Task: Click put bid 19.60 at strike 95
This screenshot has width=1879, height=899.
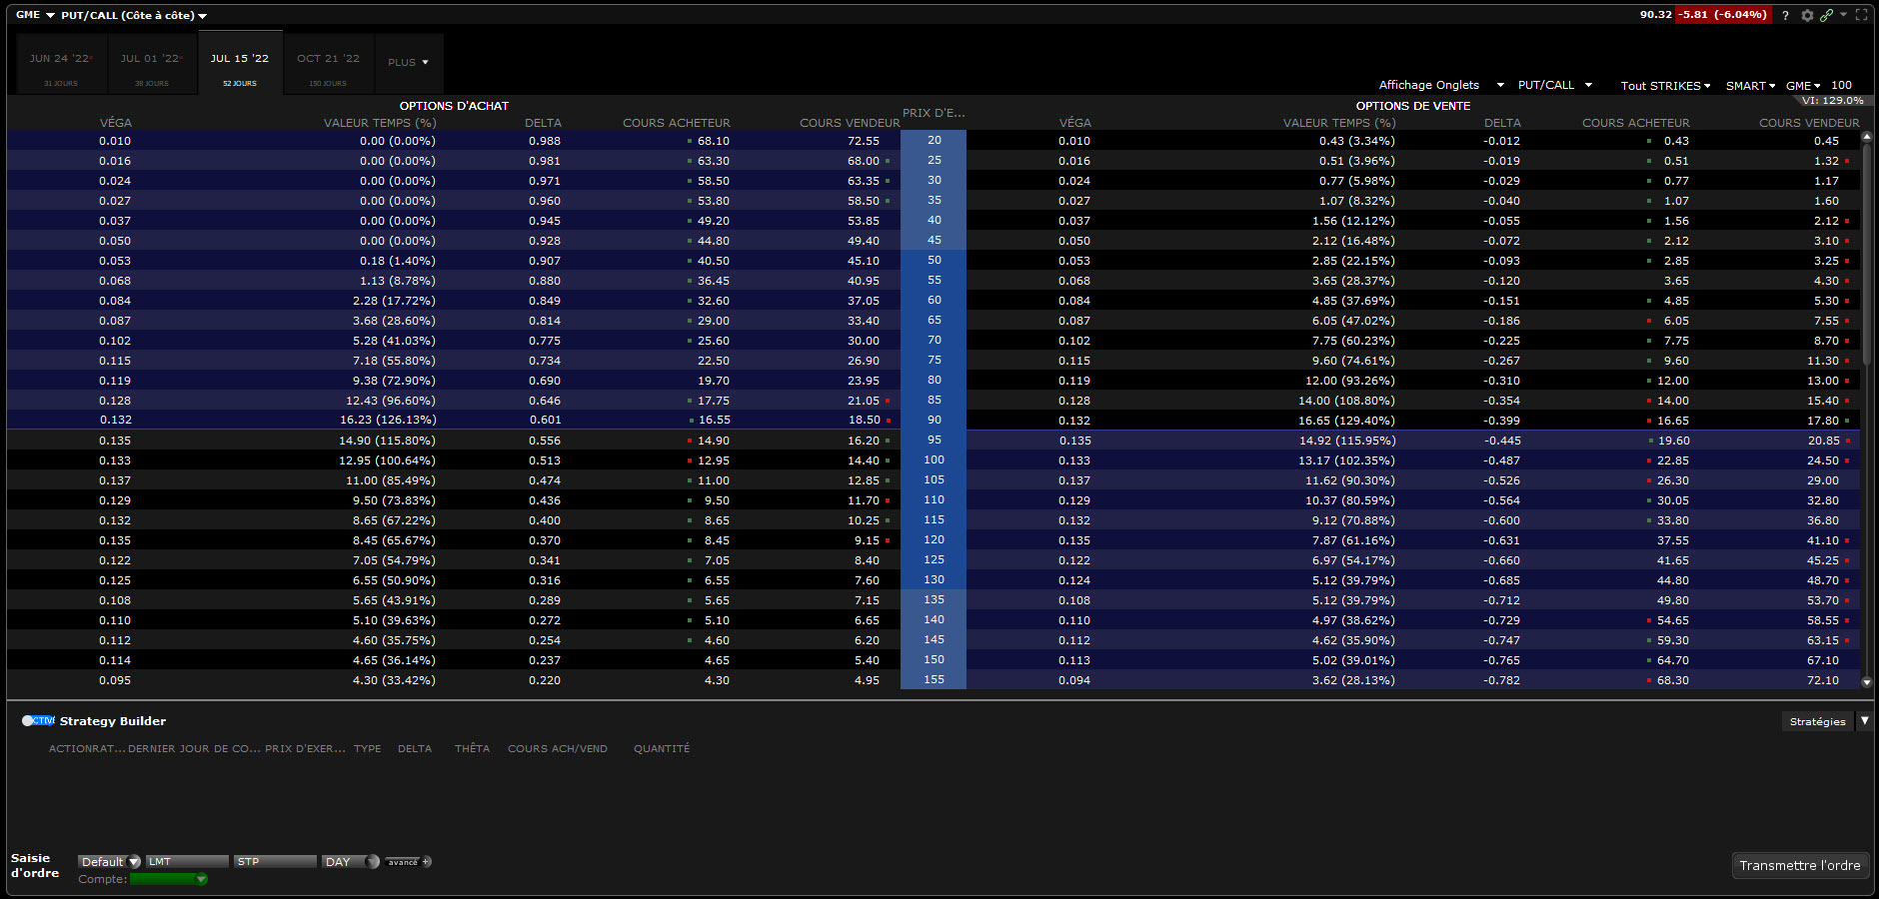Action: click(x=1673, y=441)
